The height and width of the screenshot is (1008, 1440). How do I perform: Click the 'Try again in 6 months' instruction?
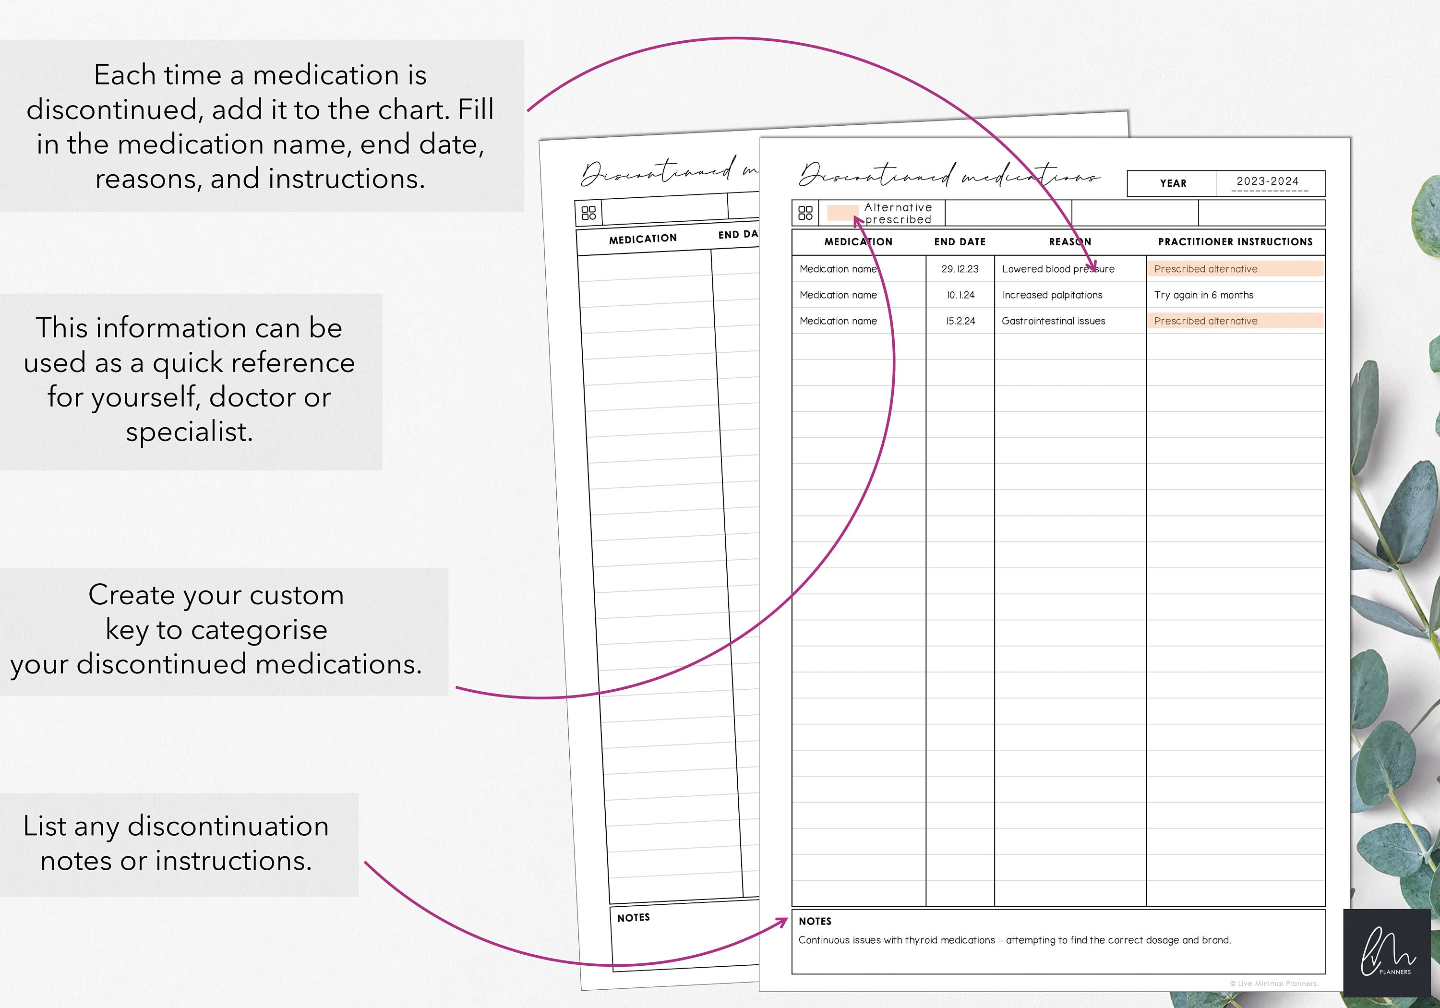coord(1204,295)
